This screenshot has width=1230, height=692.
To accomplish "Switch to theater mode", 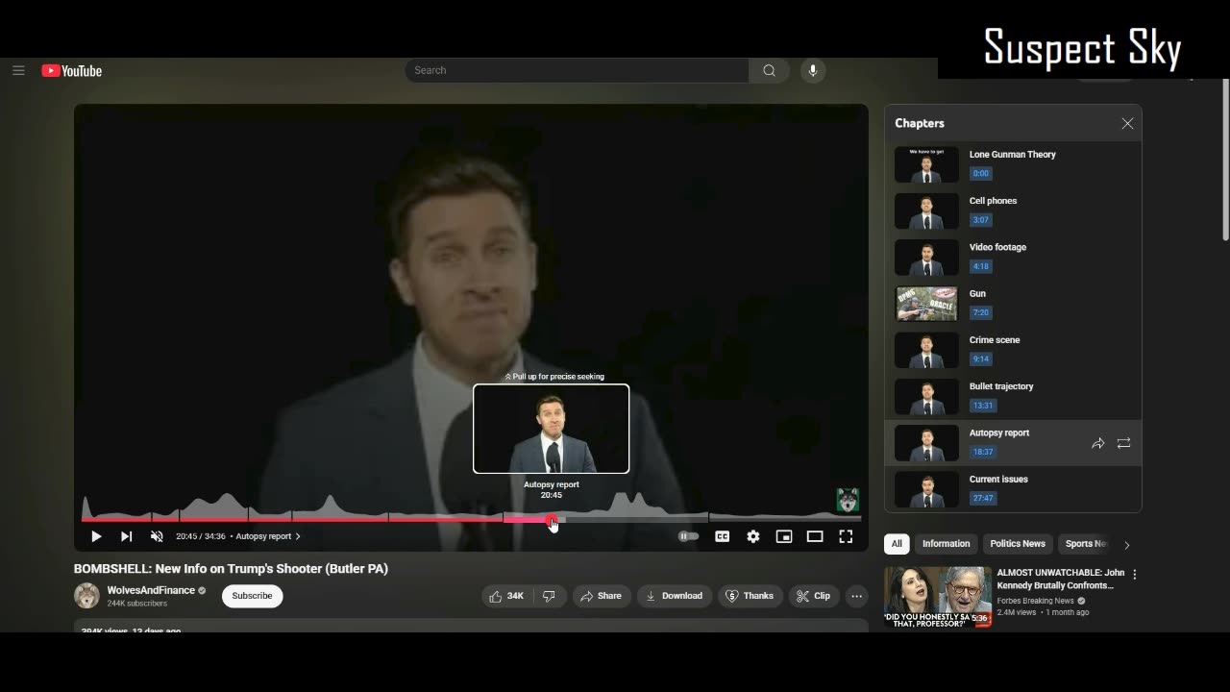I will pyautogui.click(x=815, y=536).
